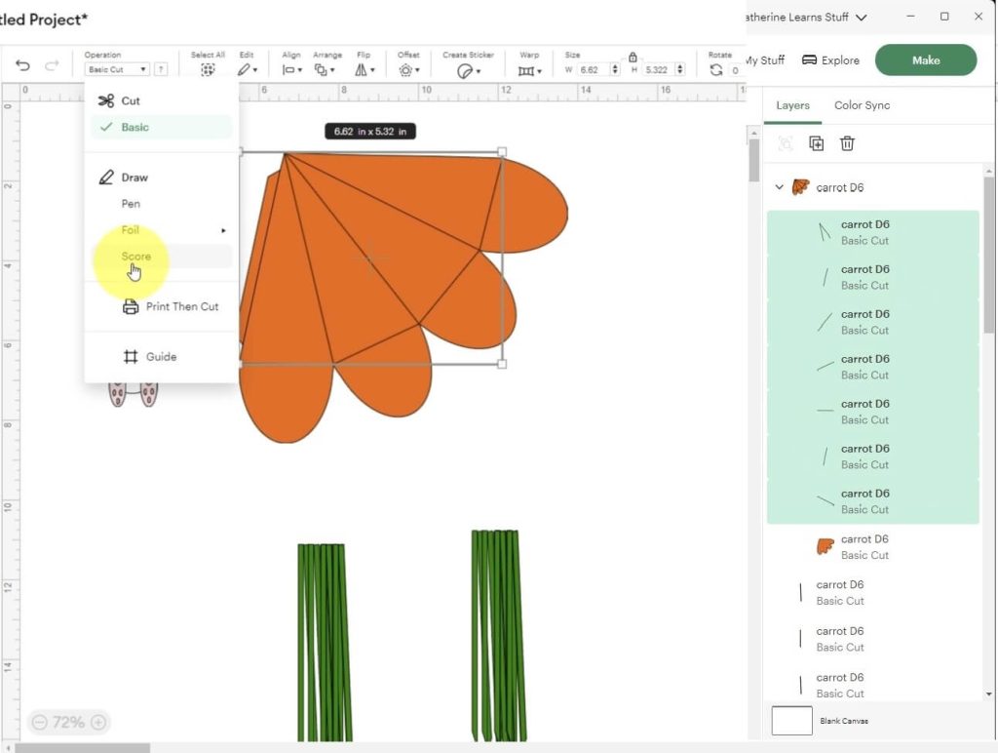Click the top-right selection handle

502,152
